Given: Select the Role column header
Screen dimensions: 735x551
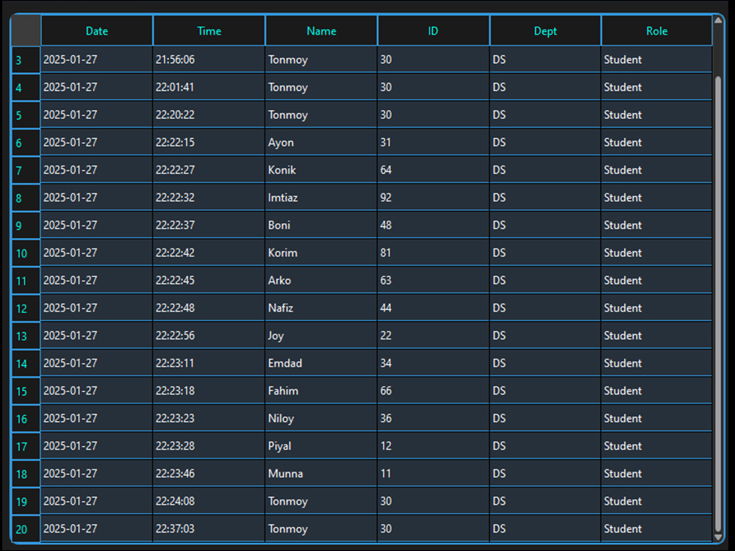Looking at the screenshot, I should [656, 31].
